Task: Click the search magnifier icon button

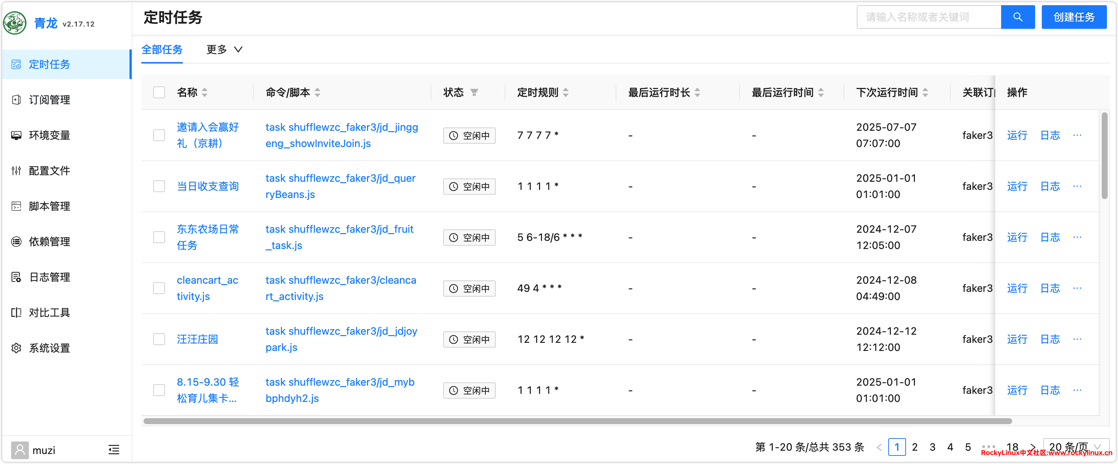Action: click(1017, 17)
